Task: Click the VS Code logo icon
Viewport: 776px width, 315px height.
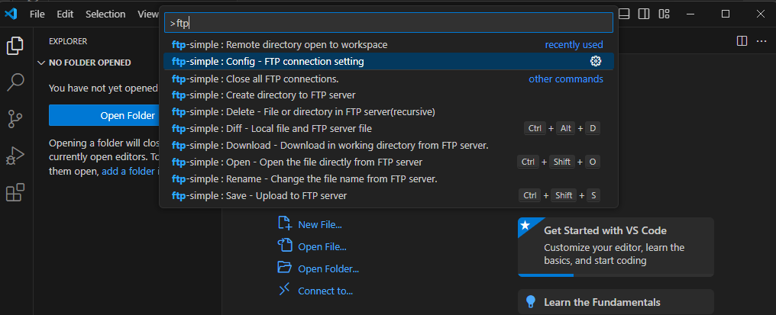Action: point(11,14)
